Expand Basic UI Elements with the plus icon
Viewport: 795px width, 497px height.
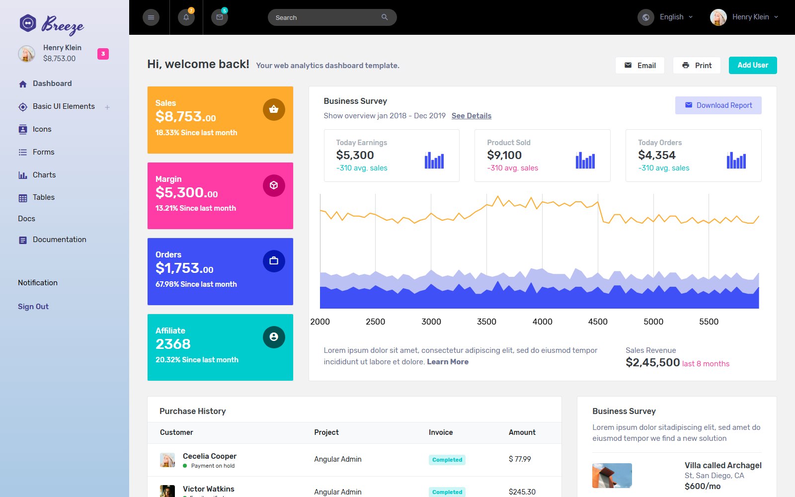click(107, 107)
